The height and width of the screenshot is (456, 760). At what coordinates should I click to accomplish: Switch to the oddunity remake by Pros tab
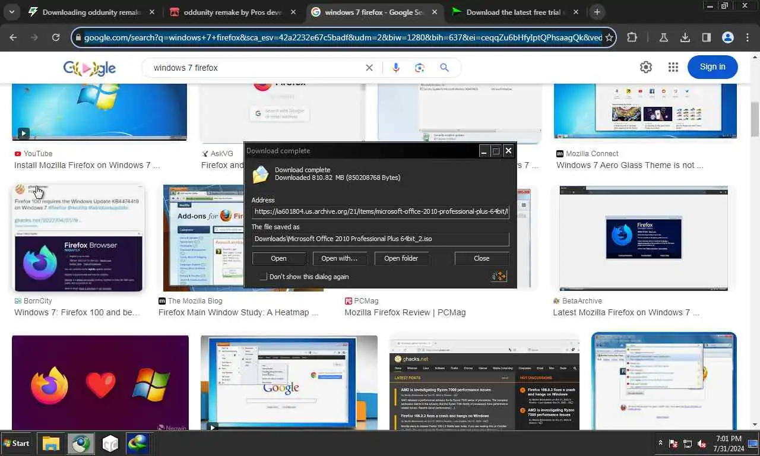[x=233, y=12]
